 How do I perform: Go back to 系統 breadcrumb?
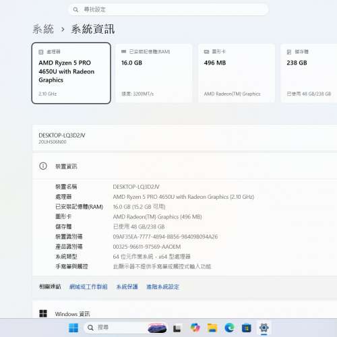pos(43,29)
